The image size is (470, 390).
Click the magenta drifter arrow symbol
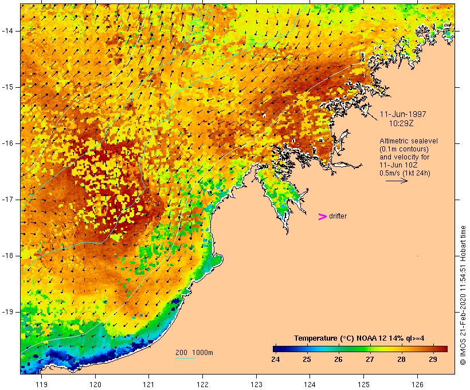pyautogui.click(x=322, y=217)
